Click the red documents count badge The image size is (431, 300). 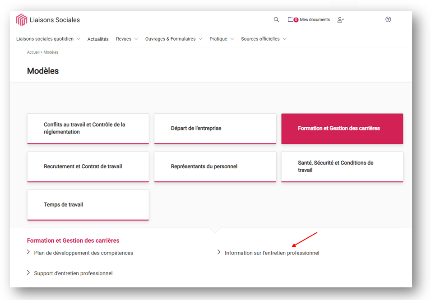[296, 20]
